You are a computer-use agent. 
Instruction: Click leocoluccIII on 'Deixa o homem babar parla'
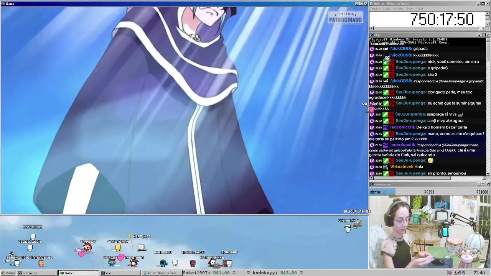pos(402,127)
